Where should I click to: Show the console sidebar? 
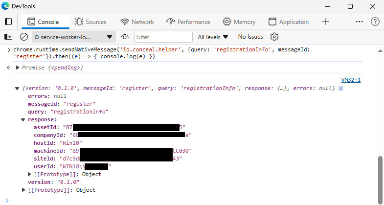click(x=8, y=37)
